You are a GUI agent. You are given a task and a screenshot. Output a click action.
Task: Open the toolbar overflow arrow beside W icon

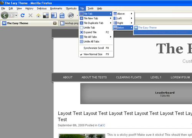tap(77, 15)
